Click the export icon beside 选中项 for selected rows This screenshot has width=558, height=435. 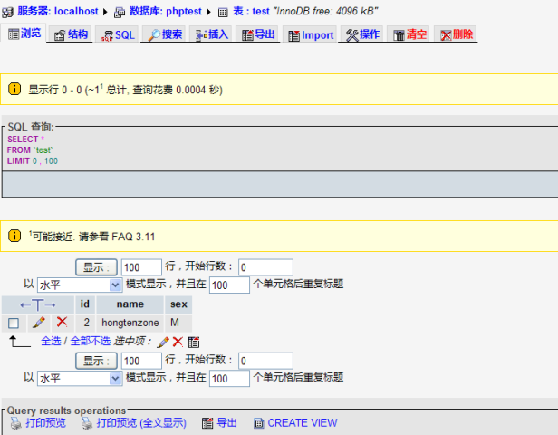coord(193,342)
